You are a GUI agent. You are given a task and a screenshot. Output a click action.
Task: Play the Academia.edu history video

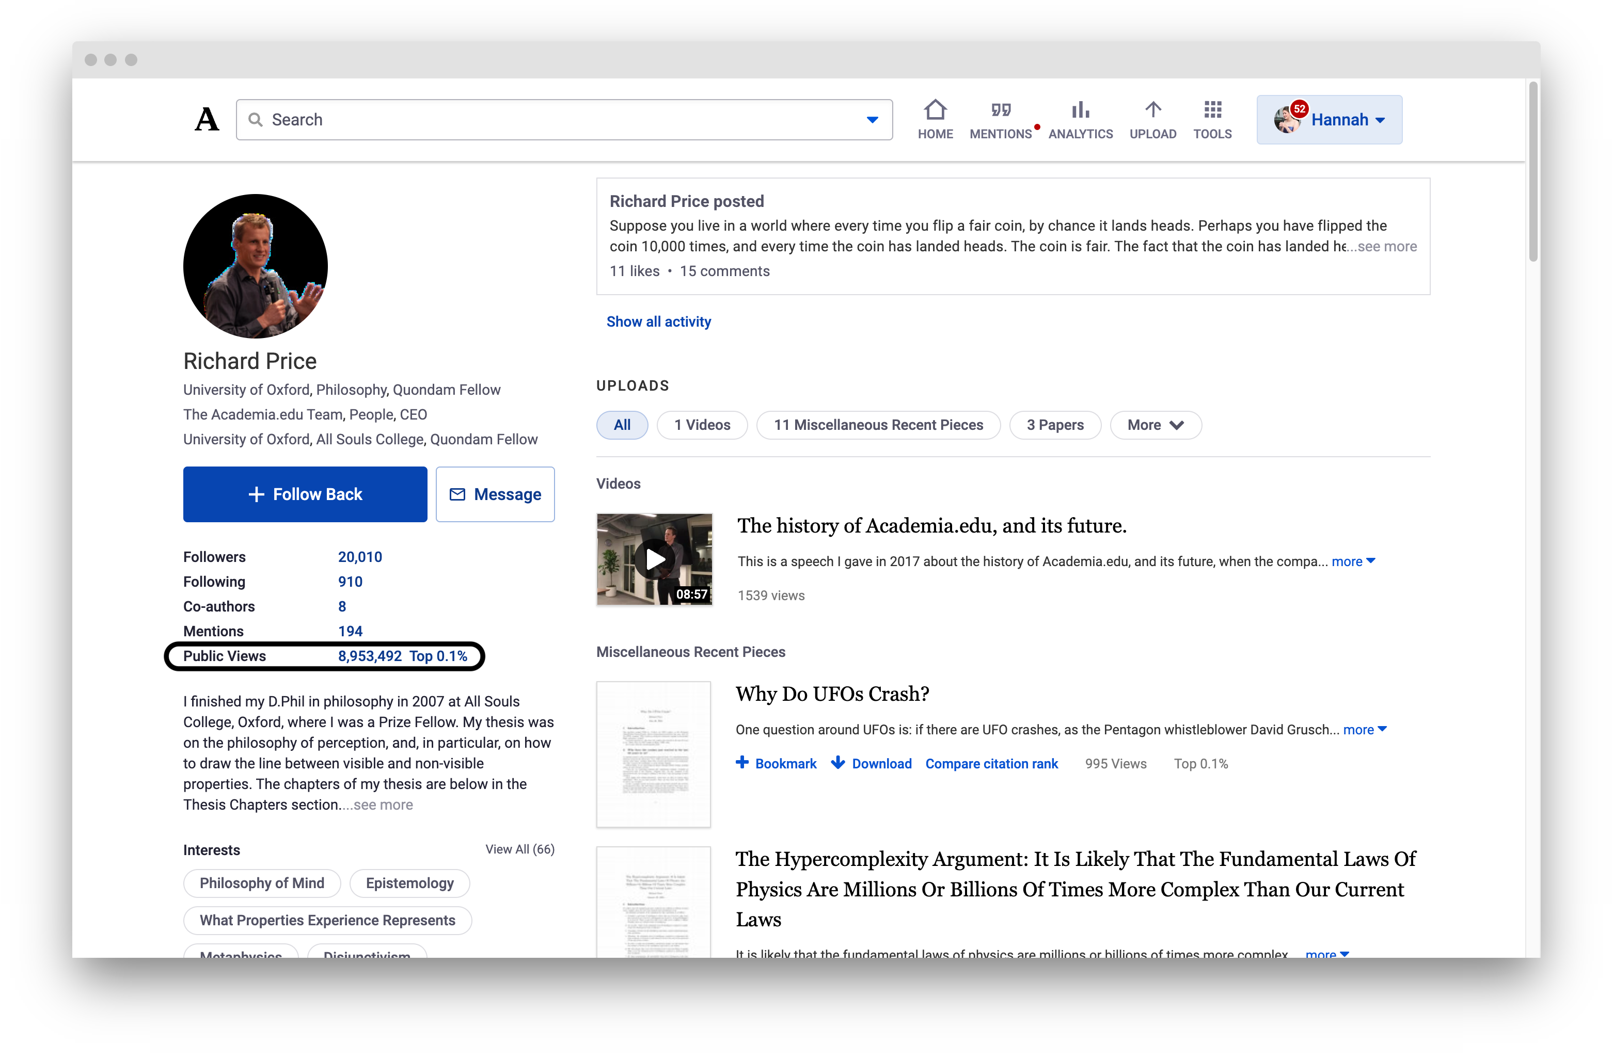click(x=655, y=559)
